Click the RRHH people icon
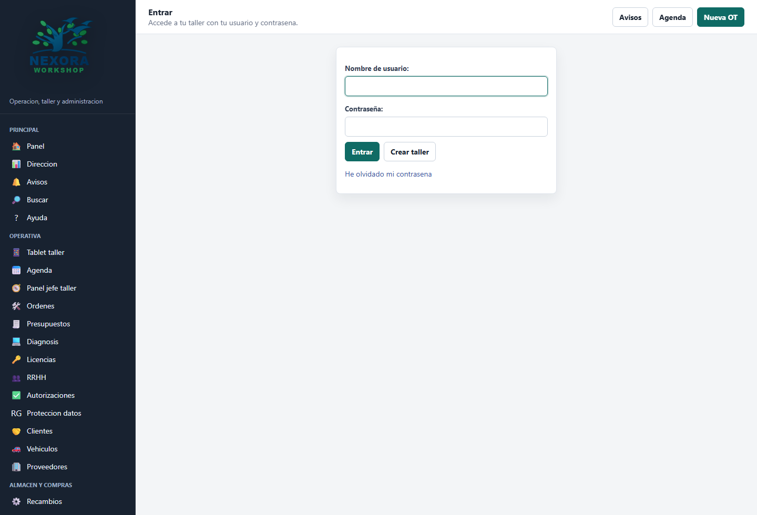 (x=16, y=377)
